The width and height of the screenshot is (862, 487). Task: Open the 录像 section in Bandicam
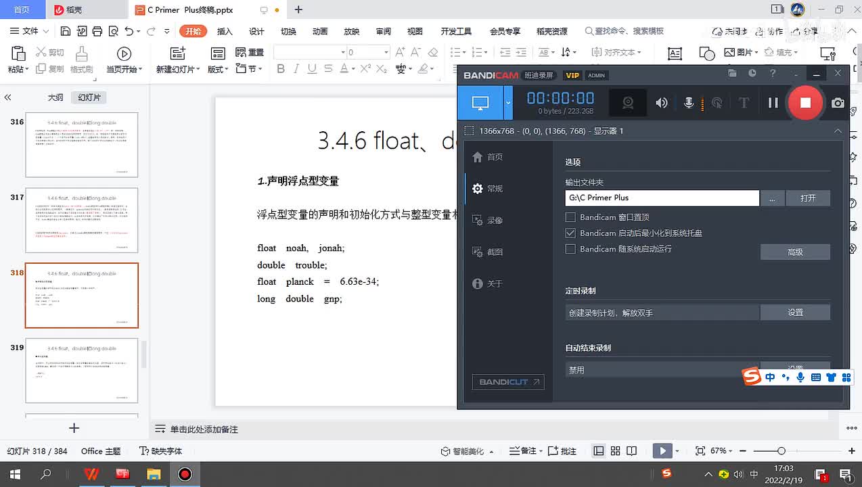pos(487,221)
